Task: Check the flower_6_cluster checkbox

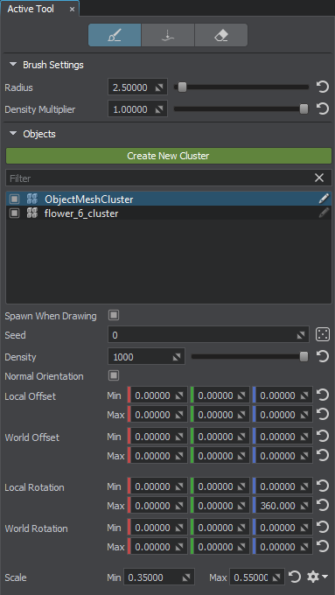Action: [14, 213]
